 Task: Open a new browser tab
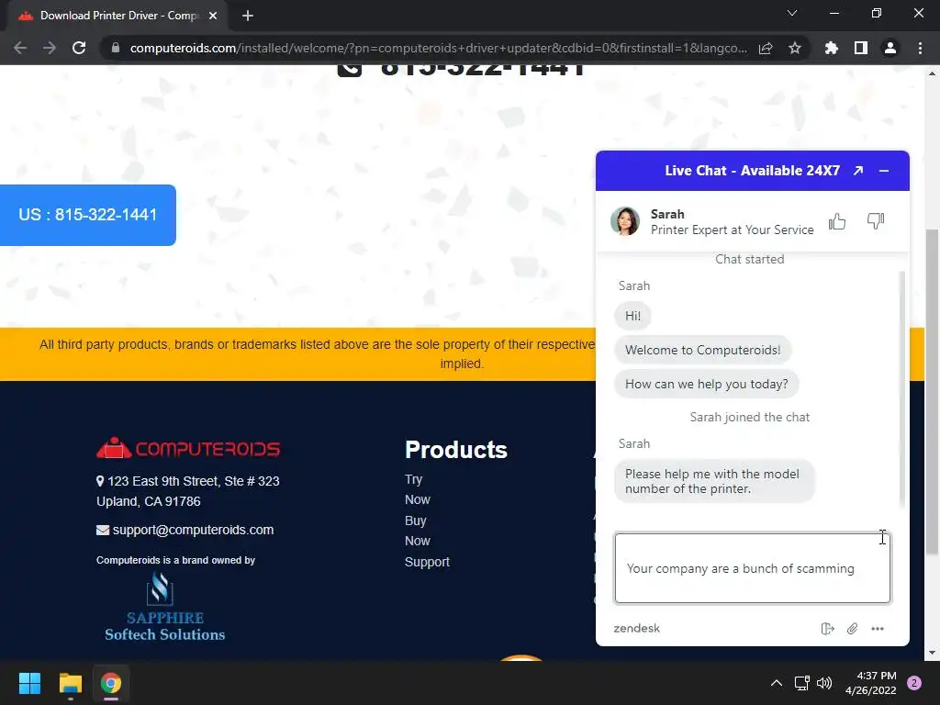pyautogui.click(x=248, y=16)
